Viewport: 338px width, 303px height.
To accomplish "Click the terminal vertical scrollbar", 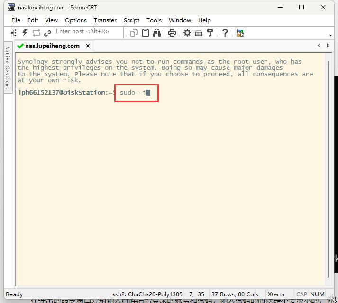I will [x=328, y=170].
